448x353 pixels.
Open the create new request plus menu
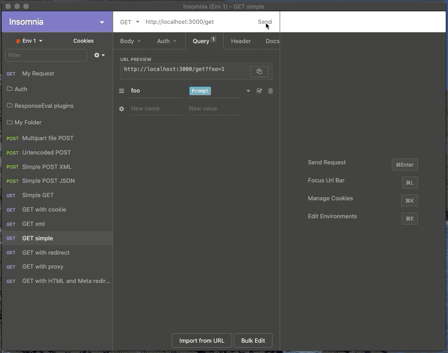click(99, 55)
